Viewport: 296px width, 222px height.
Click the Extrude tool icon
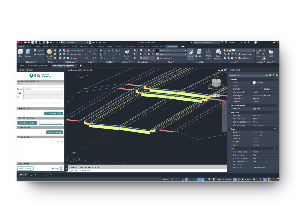point(28,52)
